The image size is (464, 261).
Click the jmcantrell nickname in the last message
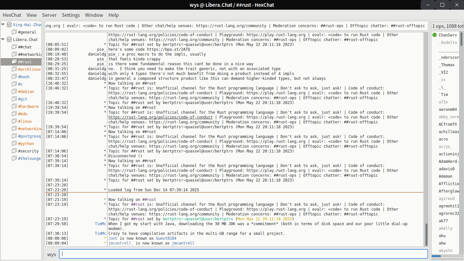click(183, 243)
